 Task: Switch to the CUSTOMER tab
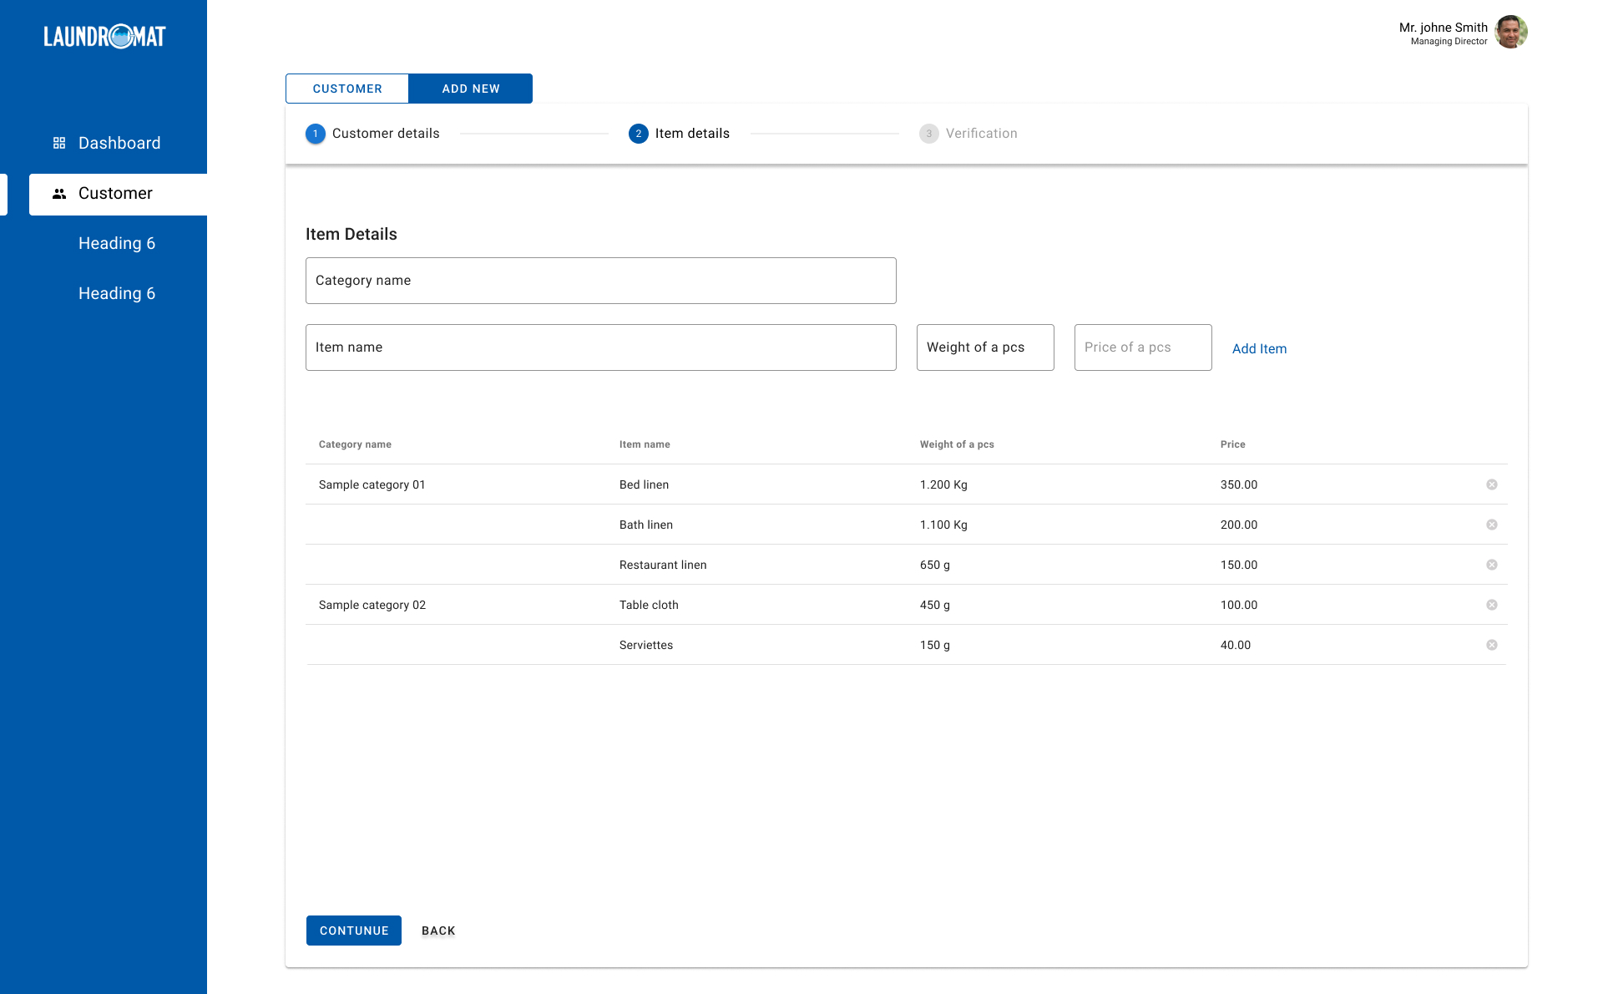pos(347,89)
